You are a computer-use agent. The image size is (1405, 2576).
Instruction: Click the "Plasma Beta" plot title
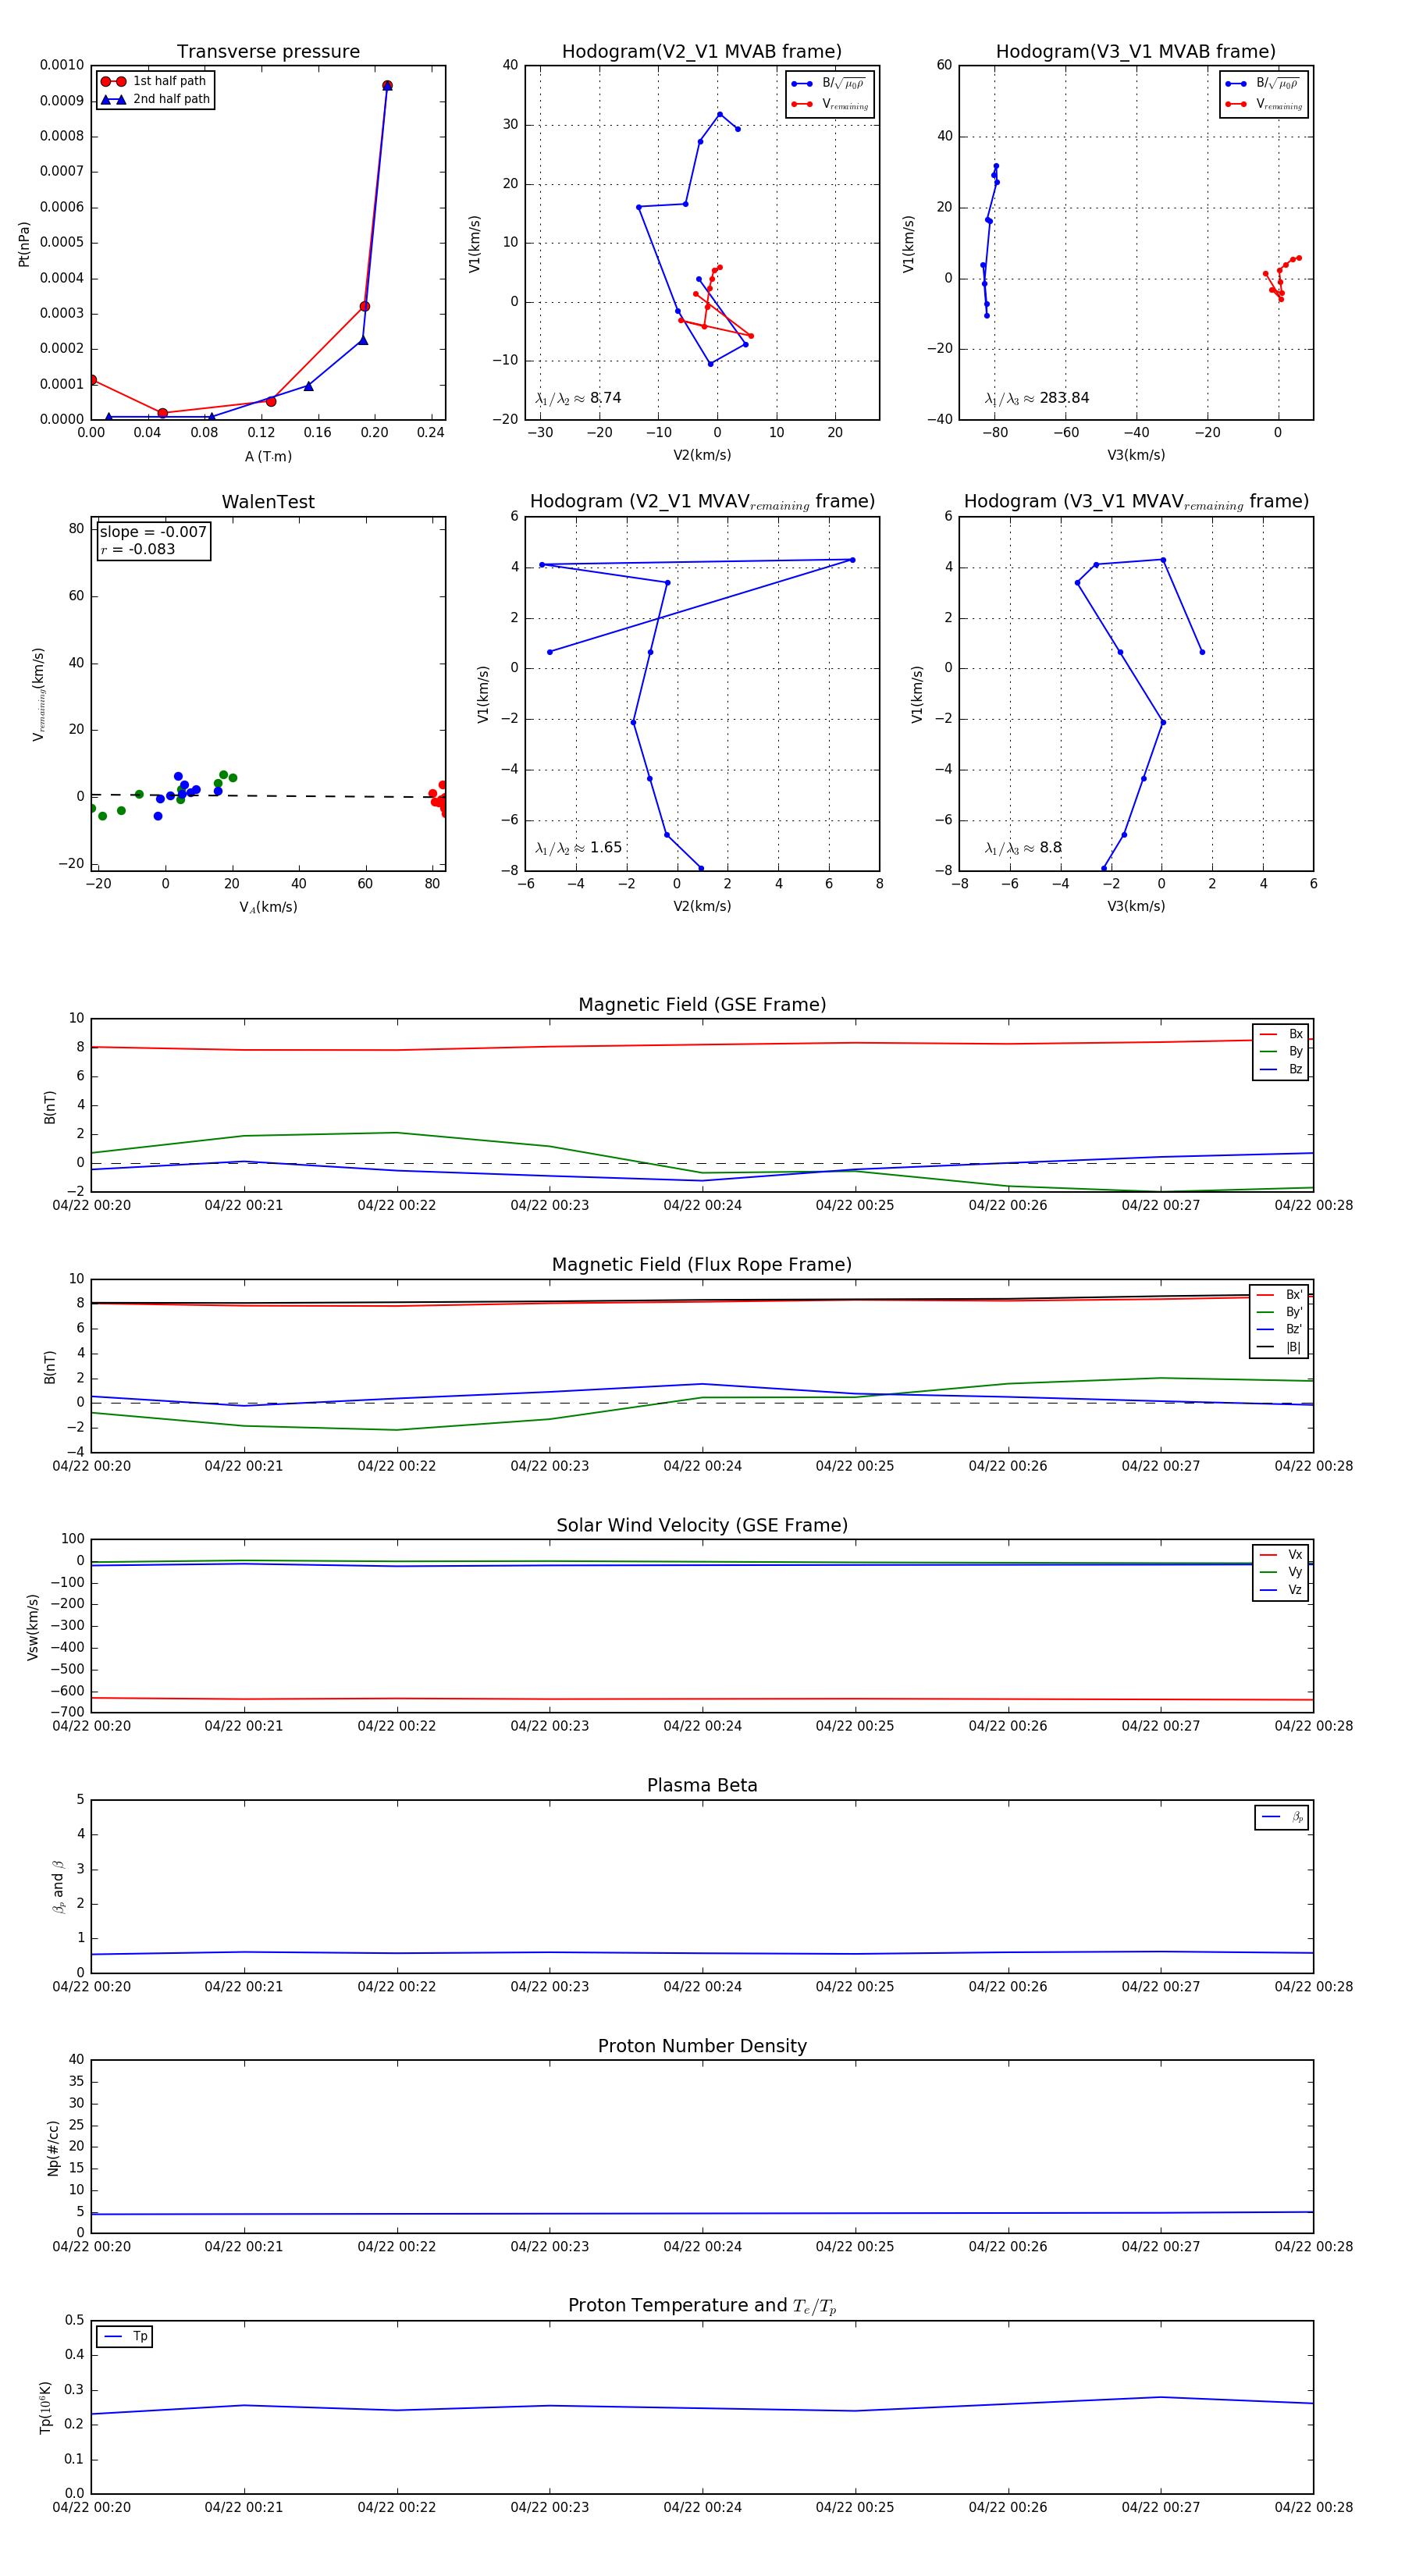702,1786
